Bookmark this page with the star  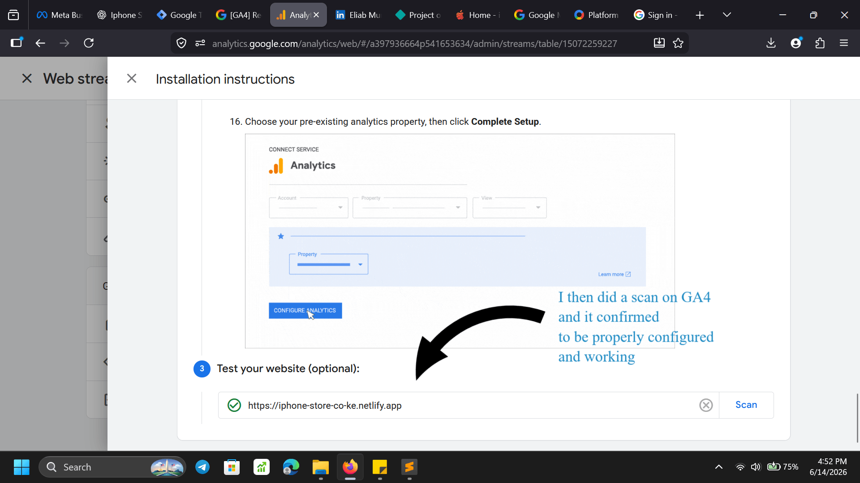coord(678,43)
